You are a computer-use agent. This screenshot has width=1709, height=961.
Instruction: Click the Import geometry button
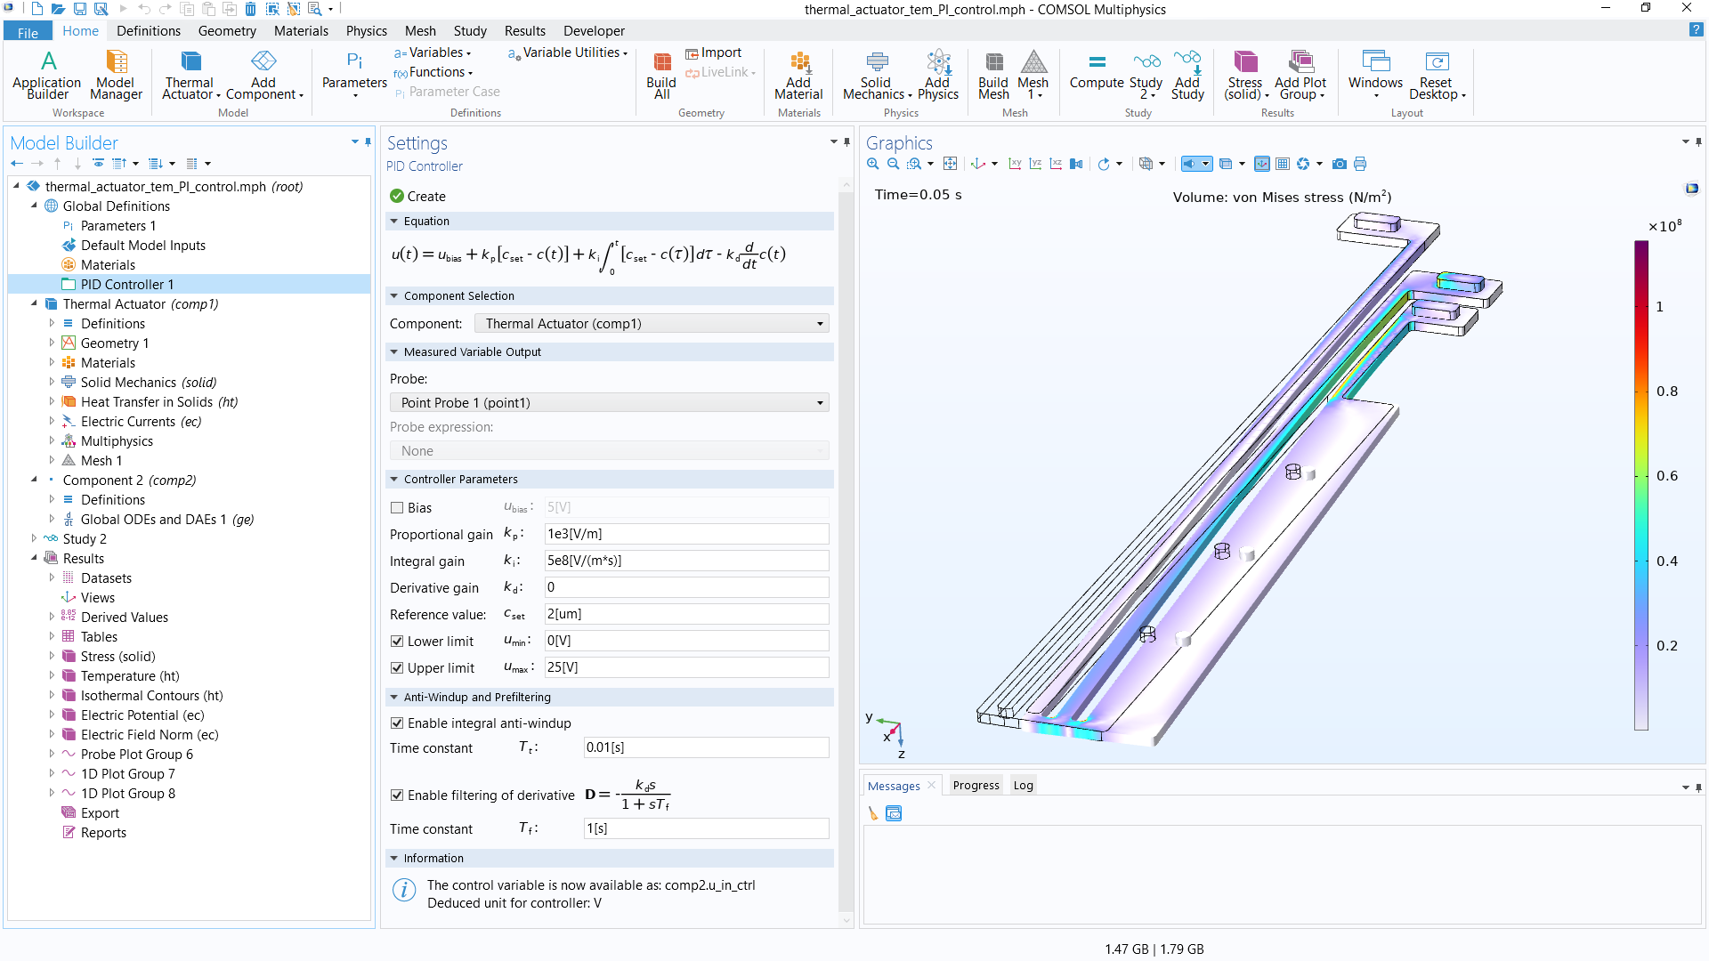(x=714, y=52)
